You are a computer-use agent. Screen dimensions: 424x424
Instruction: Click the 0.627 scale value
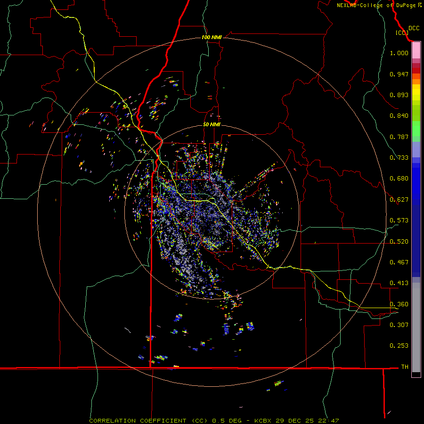[399, 200]
